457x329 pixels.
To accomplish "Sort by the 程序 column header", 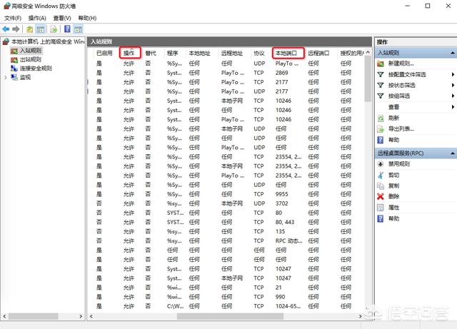I will tap(172, 53).
